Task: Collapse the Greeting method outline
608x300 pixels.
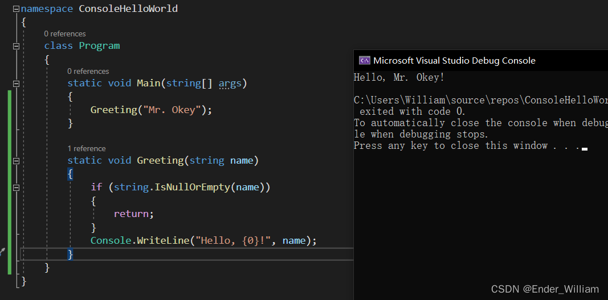Action: [x=16, y=161]
